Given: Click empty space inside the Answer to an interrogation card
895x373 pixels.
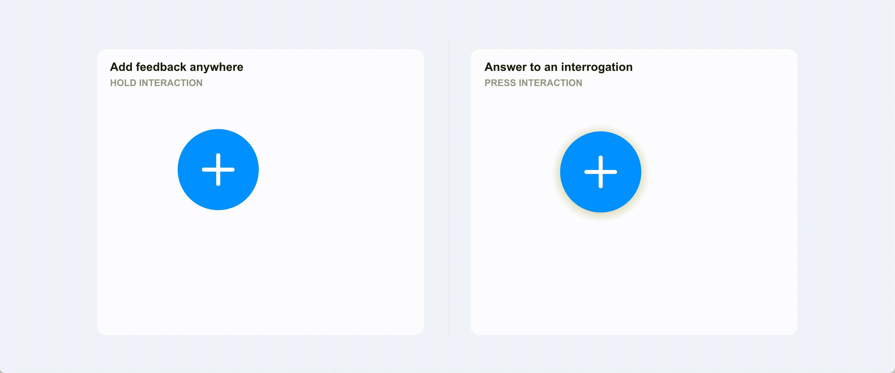Looking at the screenshot, I should [712, 271].
